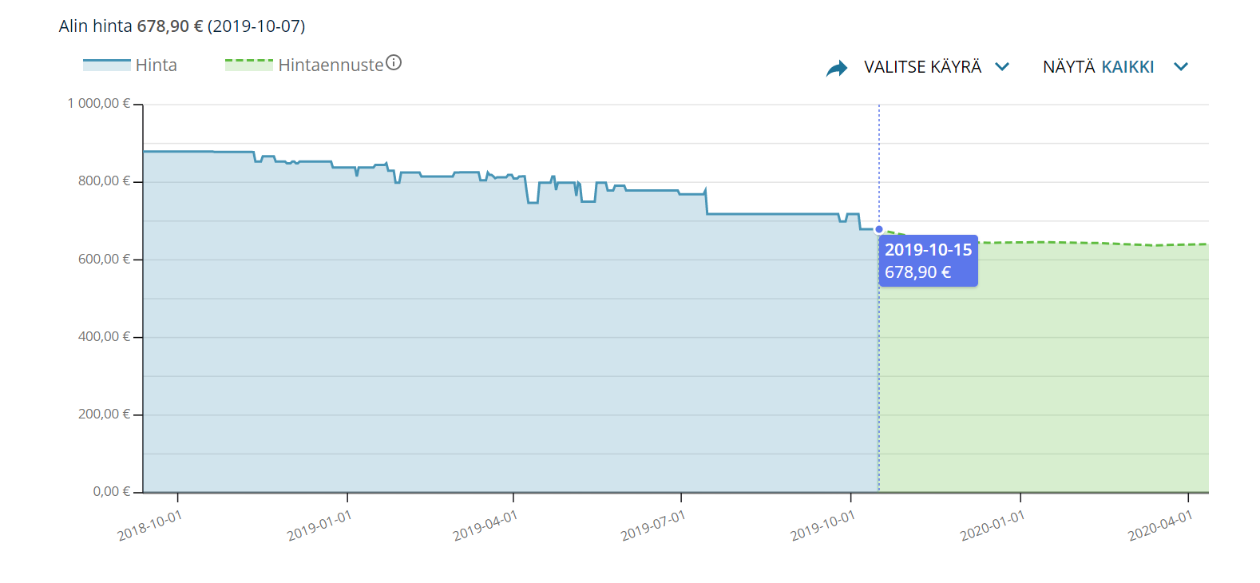Viewport: 1260px width, 583px height.
Task: Open the Hintaennuste info icon
Action: 394,62
